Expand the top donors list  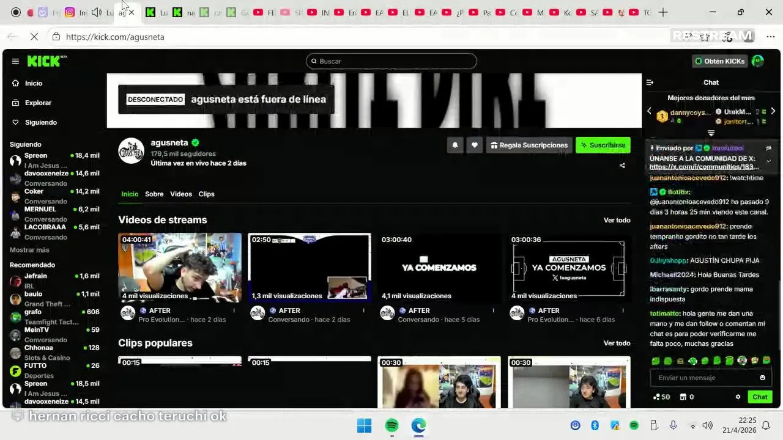click(711, 133)
